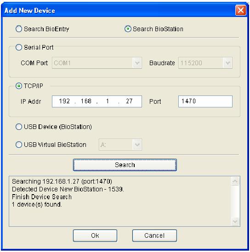The image size is (250, 252).
Task: Focus the Port field showing 1470
Action: (x=205, y=101)
